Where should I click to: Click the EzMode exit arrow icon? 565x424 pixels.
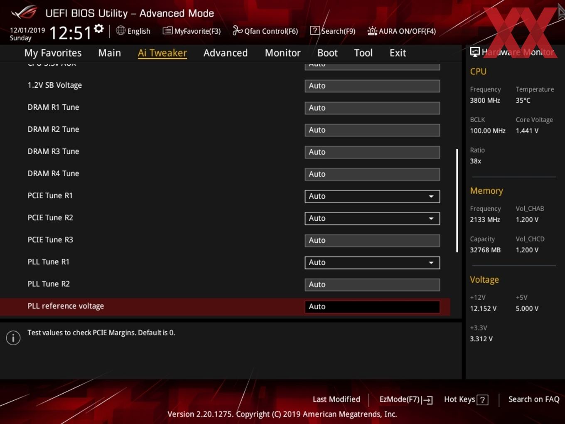[x=427, y=400]
